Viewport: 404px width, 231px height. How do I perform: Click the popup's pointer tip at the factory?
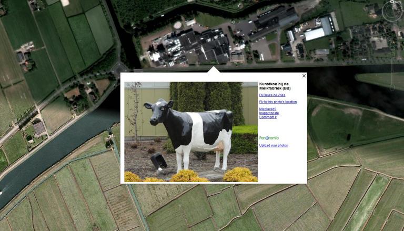pos(214,68)
